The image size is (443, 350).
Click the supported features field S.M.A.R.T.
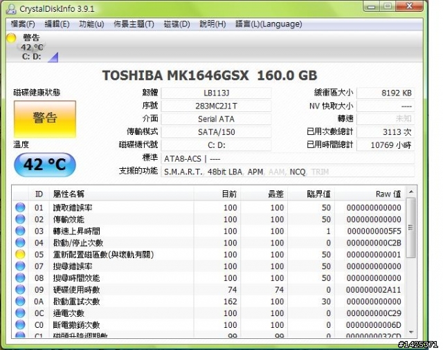[x=288, y=172]
